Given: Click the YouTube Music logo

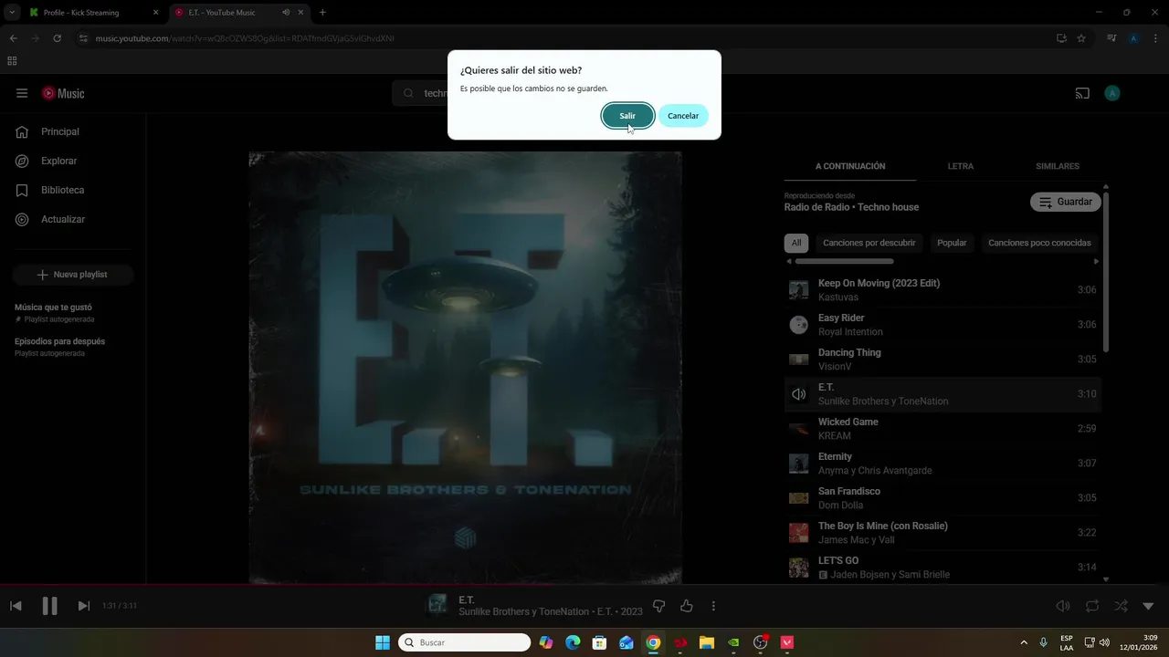Looking at the screenshot, I should (x=63, y=93).
